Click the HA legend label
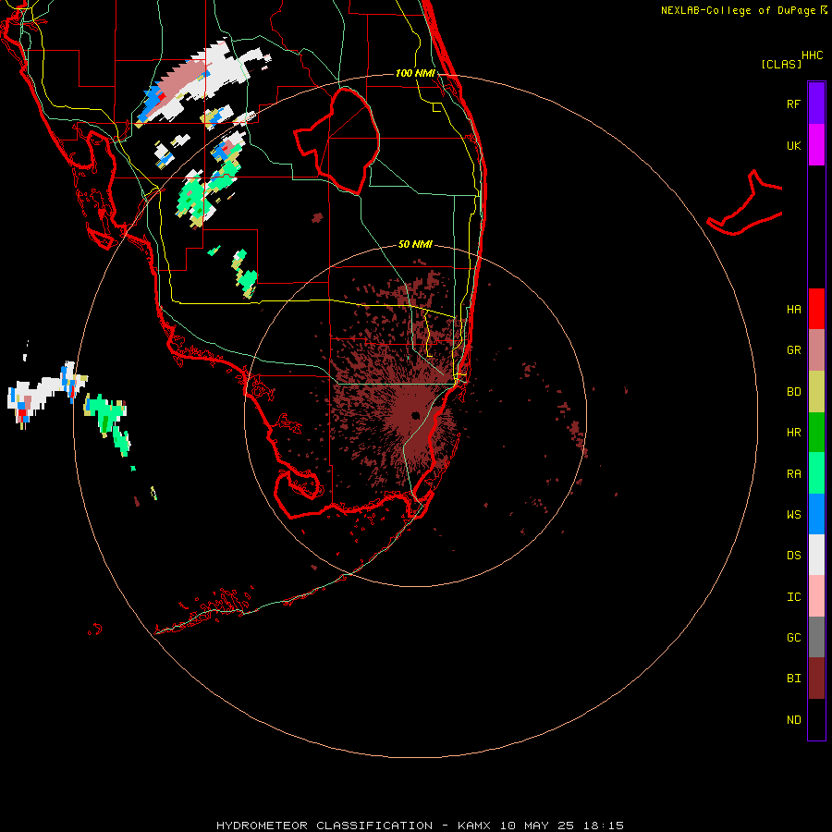832x832 pixels. coord(793,310)
